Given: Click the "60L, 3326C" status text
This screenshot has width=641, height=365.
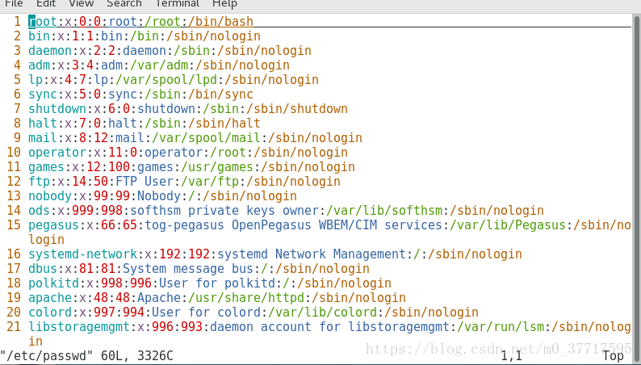Looking at the screenshot, I should coord(137,356).
